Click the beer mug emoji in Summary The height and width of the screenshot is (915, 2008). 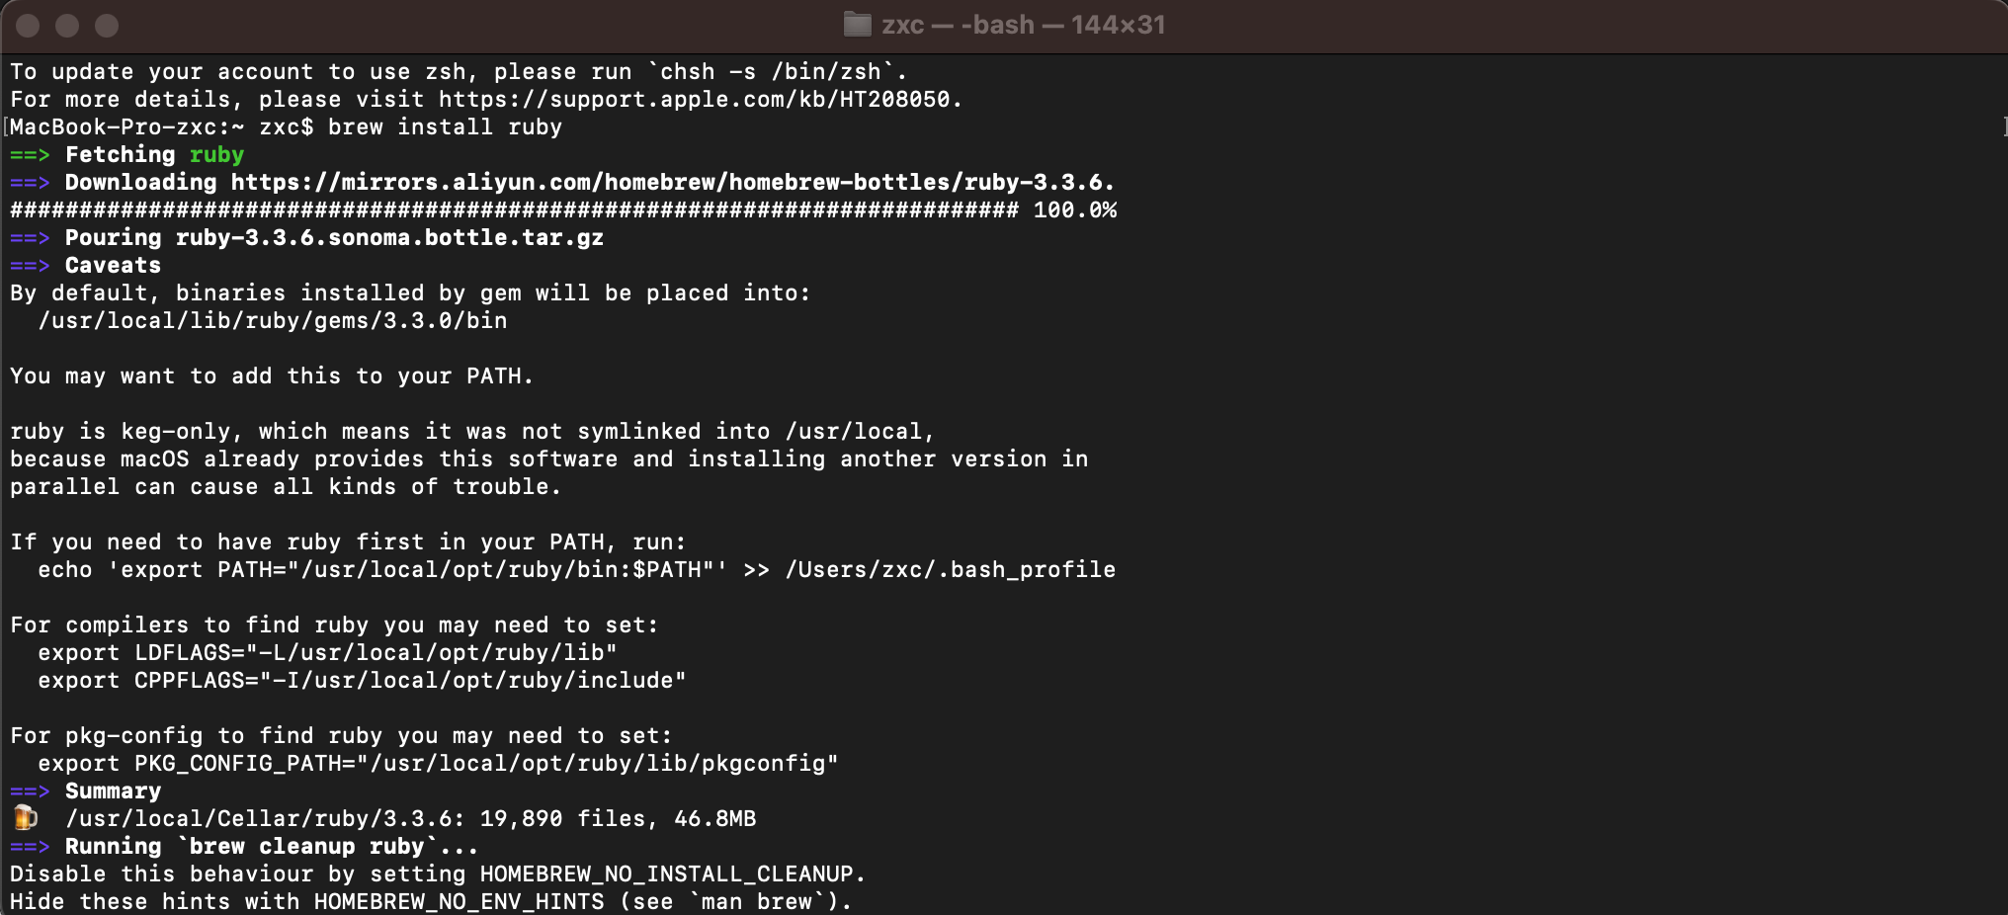point(25,818)
